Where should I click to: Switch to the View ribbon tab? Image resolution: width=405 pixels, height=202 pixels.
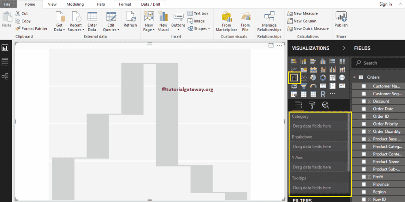pyautogui.click(x=52, y=4)
